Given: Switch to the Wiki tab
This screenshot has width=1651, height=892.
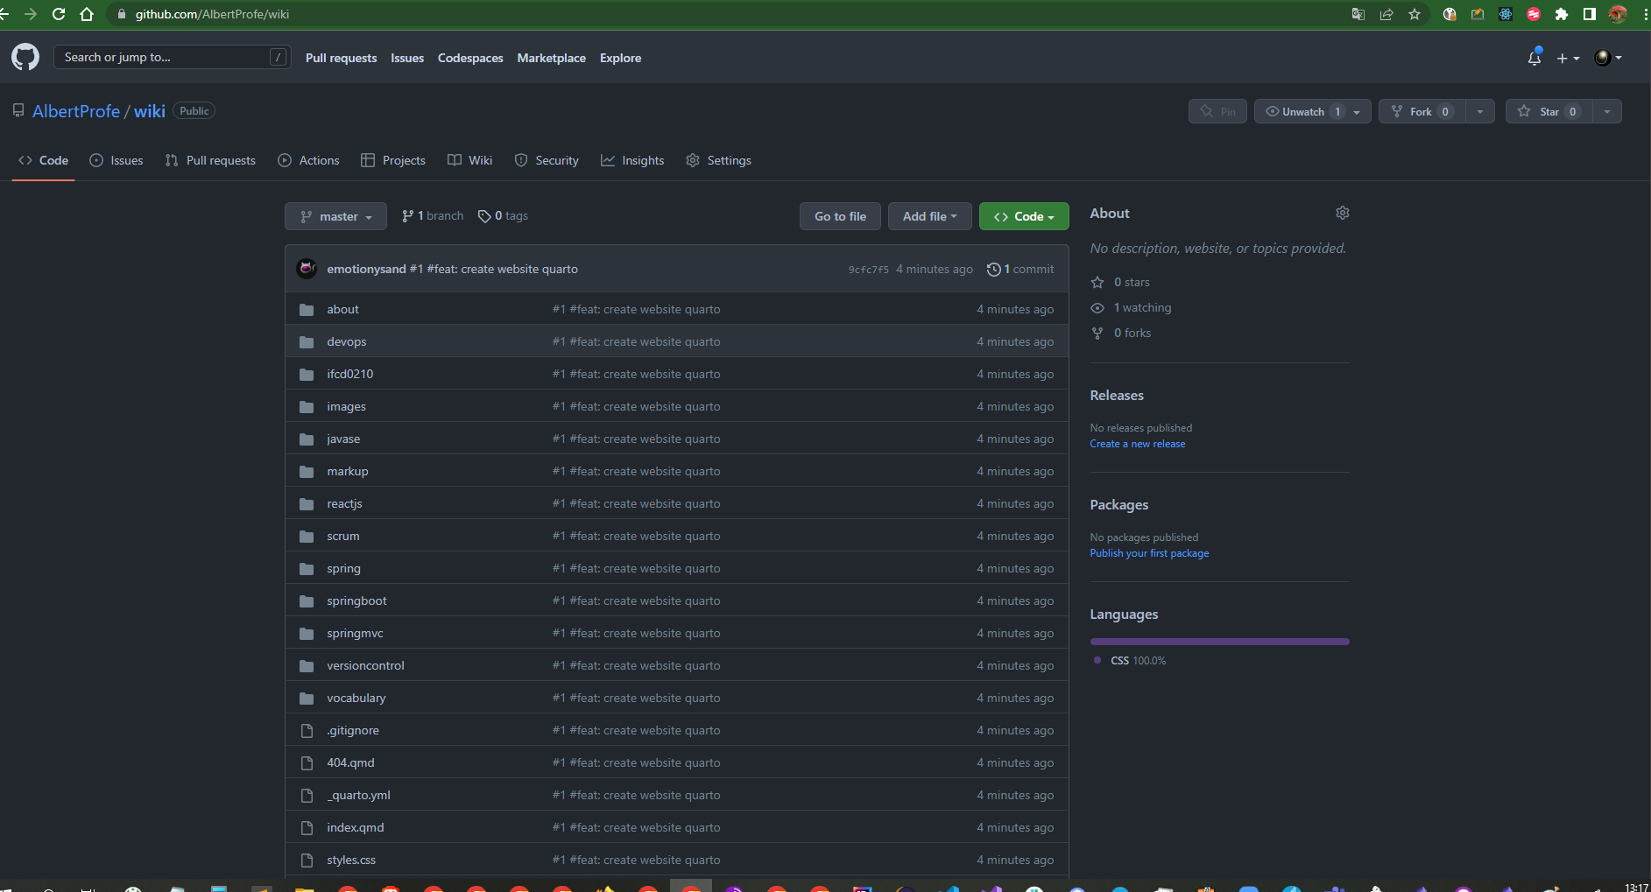Looking at the screenshot, I should (470, 160).
